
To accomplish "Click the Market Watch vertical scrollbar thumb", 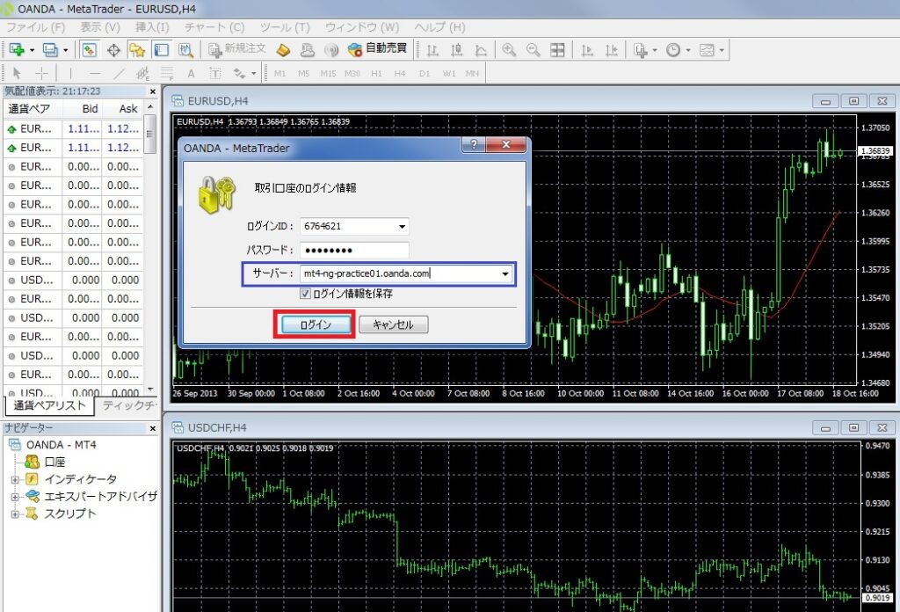I will click(x=150, y=134).
